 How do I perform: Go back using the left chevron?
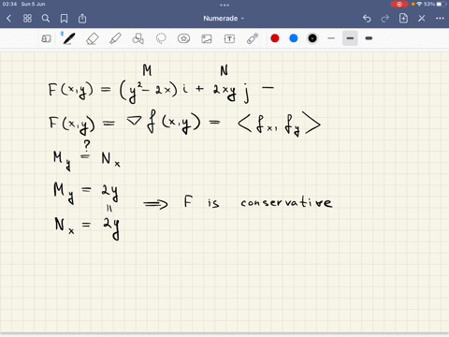coord(8,19)
